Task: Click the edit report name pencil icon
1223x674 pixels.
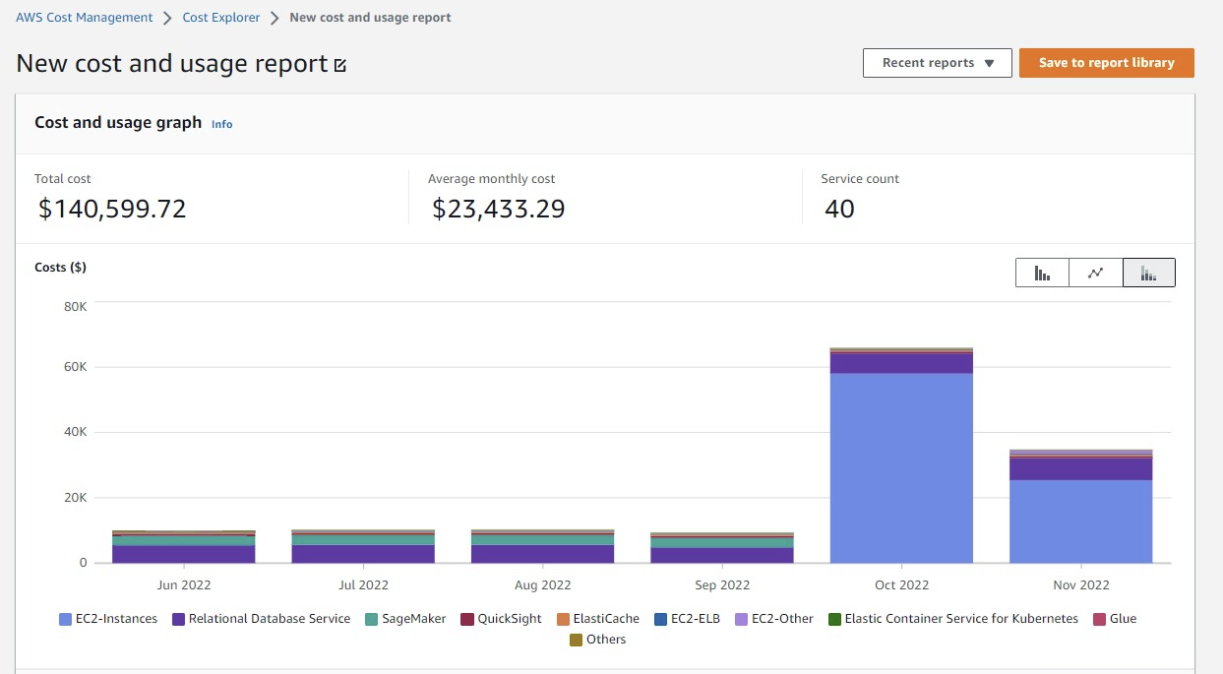Action: click(x=340, y=66)
